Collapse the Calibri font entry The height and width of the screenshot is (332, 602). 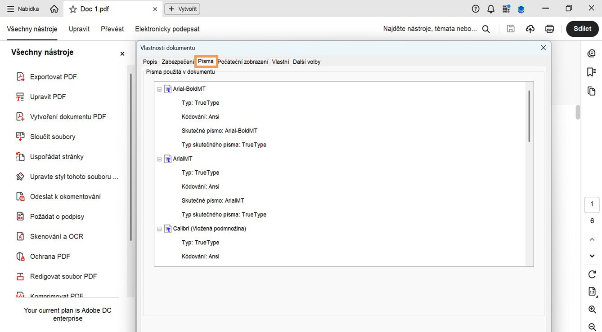click(159, 229)
